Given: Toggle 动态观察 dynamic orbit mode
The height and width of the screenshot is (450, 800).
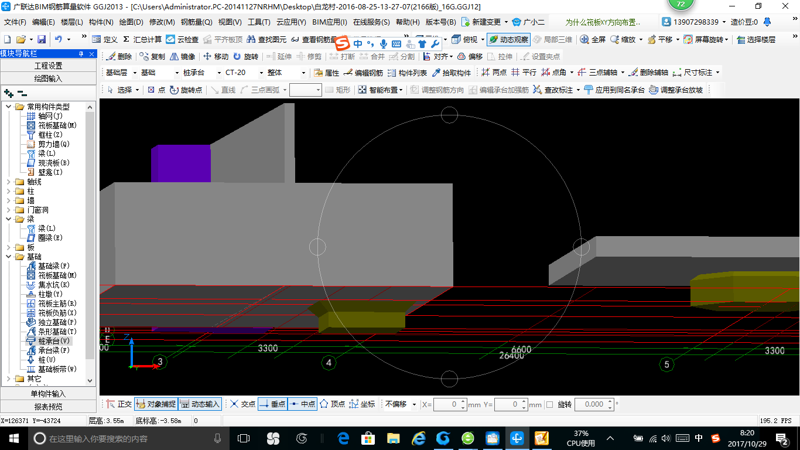Looking at the screenshot, I should tap(508, 39).
